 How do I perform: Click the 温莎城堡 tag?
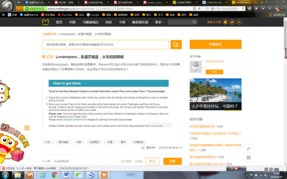[x=63, y=142]
